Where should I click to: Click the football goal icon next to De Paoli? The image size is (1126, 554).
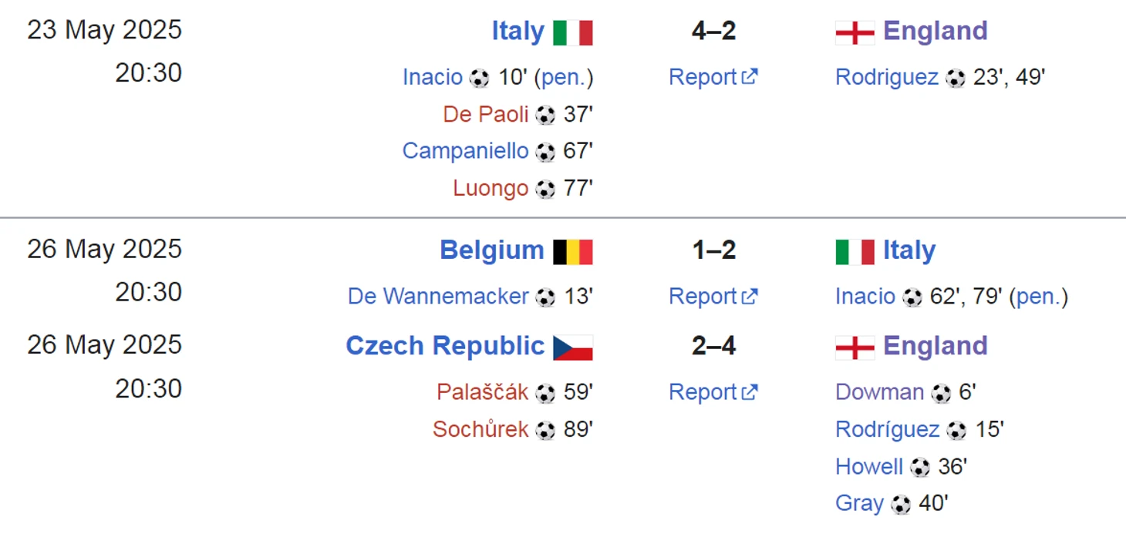(x=545, y=116)
